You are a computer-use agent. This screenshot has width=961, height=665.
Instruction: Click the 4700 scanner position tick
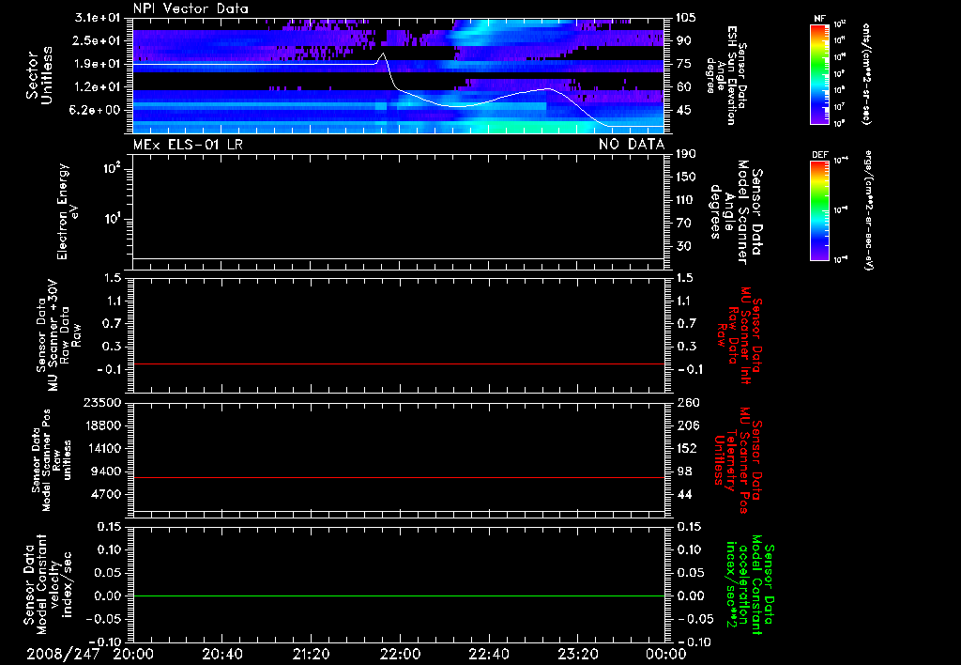pos(105,494)
